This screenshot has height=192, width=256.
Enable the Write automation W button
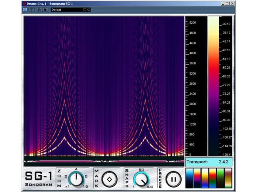pos(45,10)
